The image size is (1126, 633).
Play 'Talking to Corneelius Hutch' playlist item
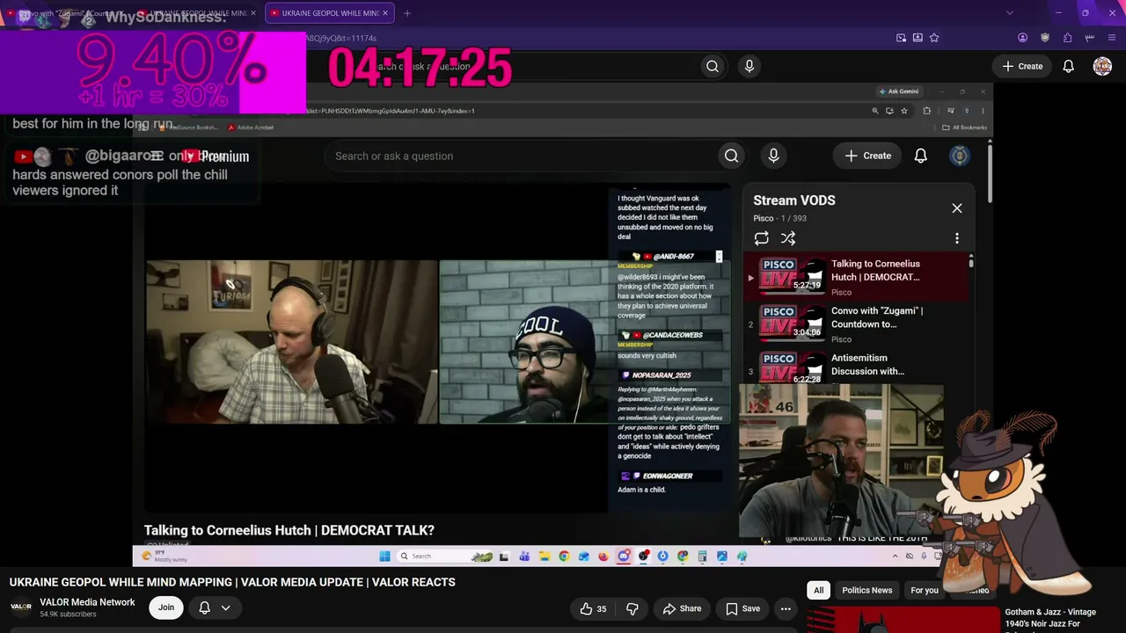pos(855,276)
